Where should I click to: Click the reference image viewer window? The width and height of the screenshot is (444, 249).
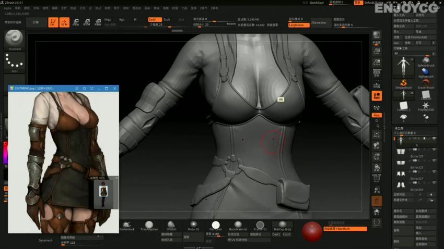(x=63, y=159)
